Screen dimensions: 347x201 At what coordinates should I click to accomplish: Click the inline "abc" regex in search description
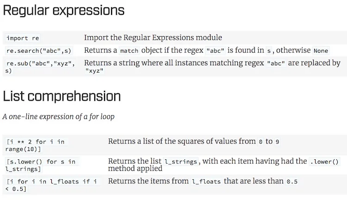[x=215, y=51]
